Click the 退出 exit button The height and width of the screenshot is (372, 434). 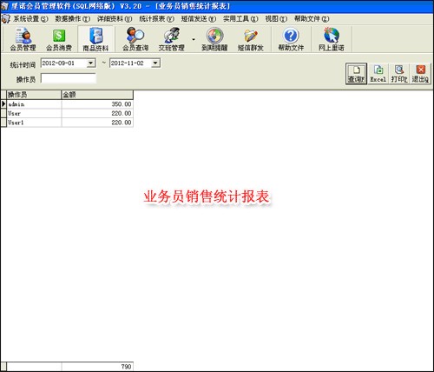point(420,74)
